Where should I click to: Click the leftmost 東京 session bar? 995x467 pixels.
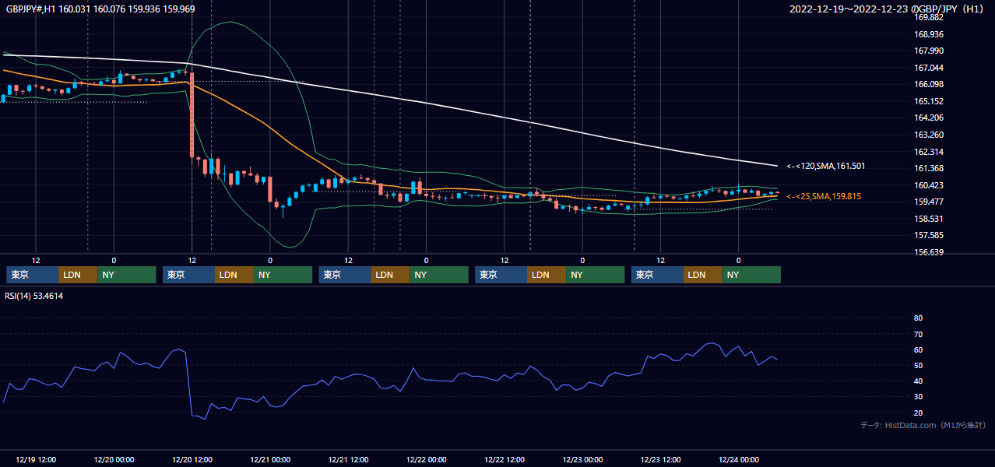coord(33,275)
